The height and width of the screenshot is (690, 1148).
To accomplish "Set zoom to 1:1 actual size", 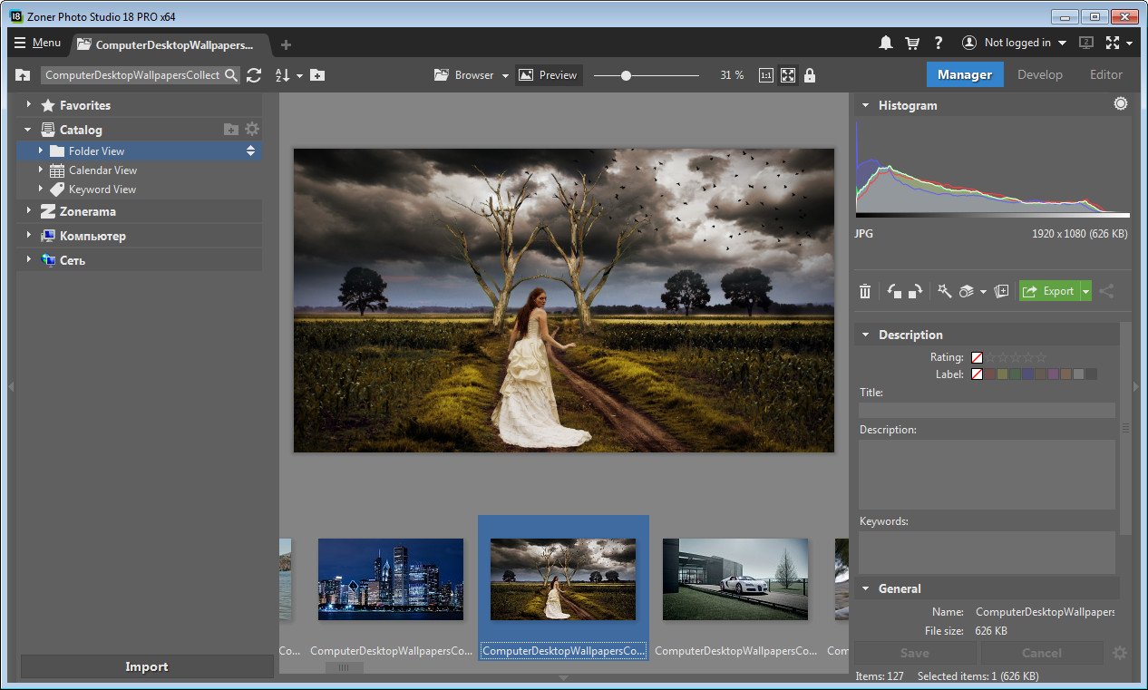I will [x=765, y=75].
